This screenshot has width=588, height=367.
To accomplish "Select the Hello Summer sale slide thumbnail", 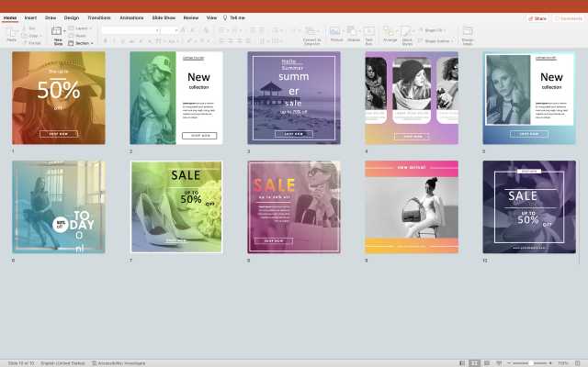I will coord(294,97).
